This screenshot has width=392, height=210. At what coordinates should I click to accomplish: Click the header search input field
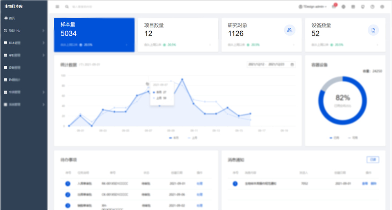pyautogui.click(x=86, y=7)
